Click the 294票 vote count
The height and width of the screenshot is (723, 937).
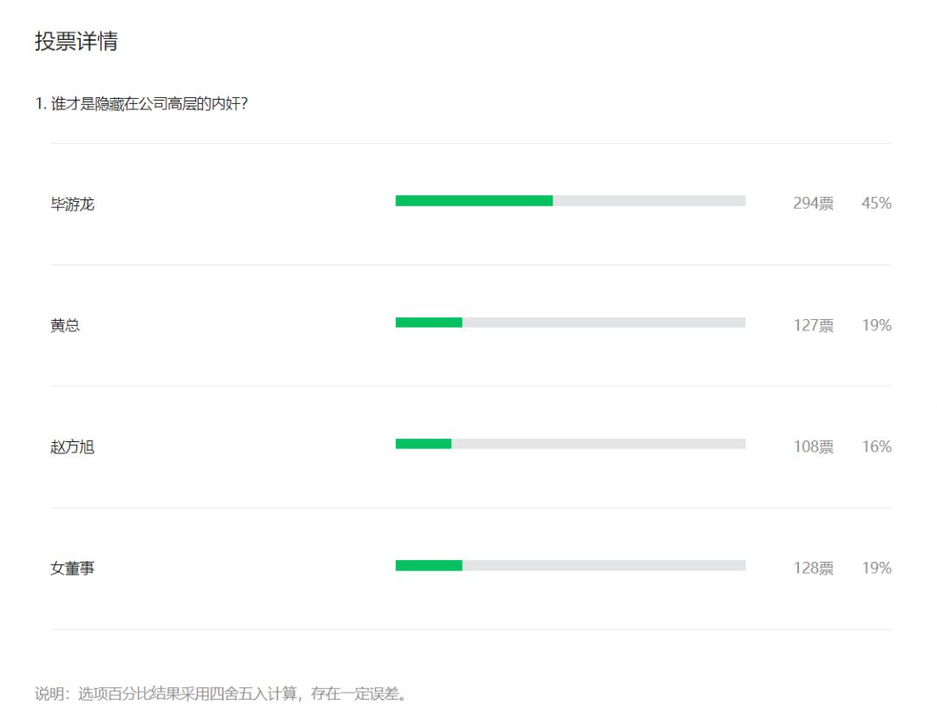click(x=813, y=204)
